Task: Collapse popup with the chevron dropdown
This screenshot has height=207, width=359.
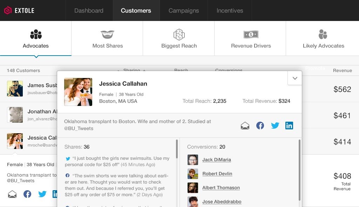Action: [x=295, y=78]
